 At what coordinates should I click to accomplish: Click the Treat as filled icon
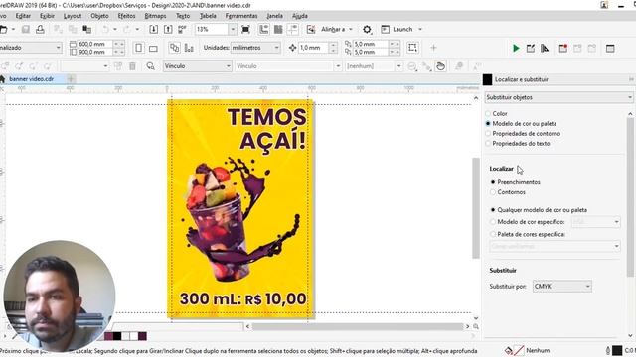coord(412,48)
